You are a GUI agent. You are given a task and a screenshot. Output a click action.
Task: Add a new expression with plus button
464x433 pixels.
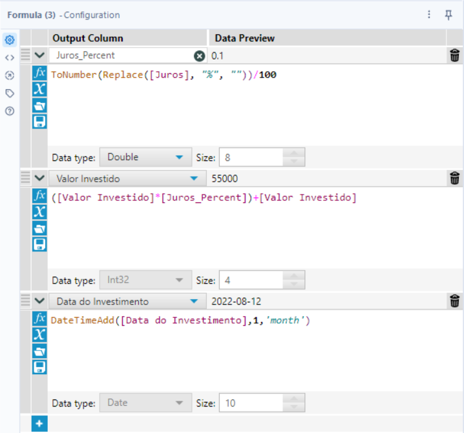39,423
